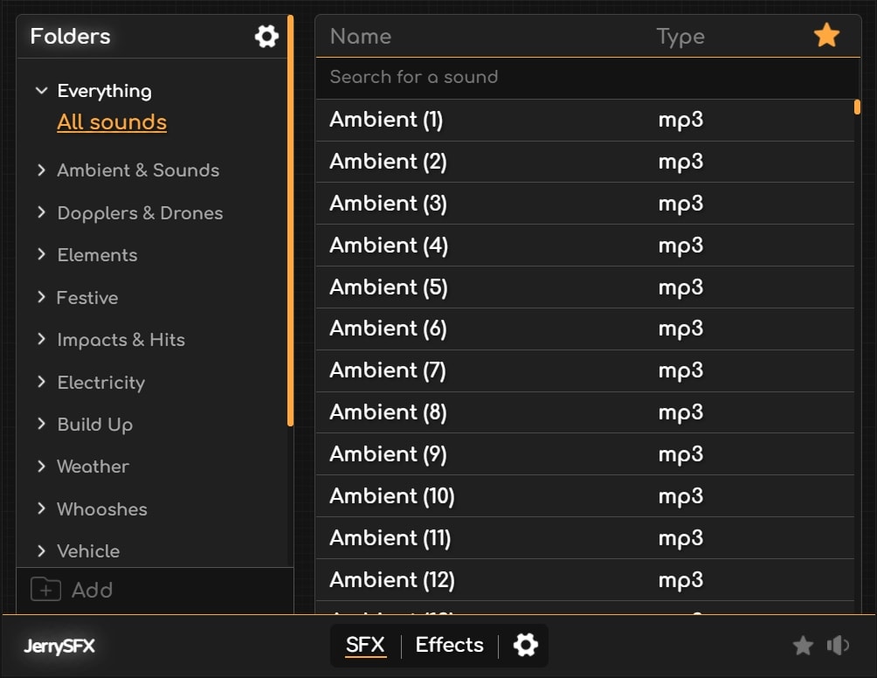
Task: Mute sound with the speaker icon
Action: tap(838, 646)
